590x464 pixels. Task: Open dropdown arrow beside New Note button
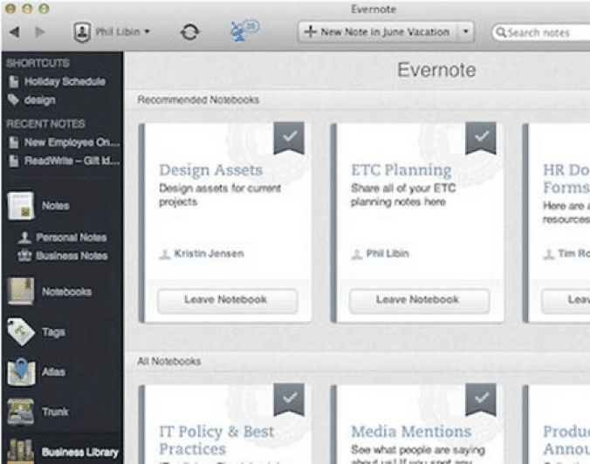466,32
